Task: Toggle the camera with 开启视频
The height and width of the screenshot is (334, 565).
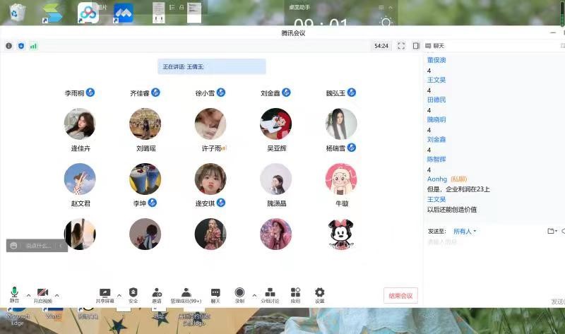Action: pyautogui.click(x=42, y=293)
